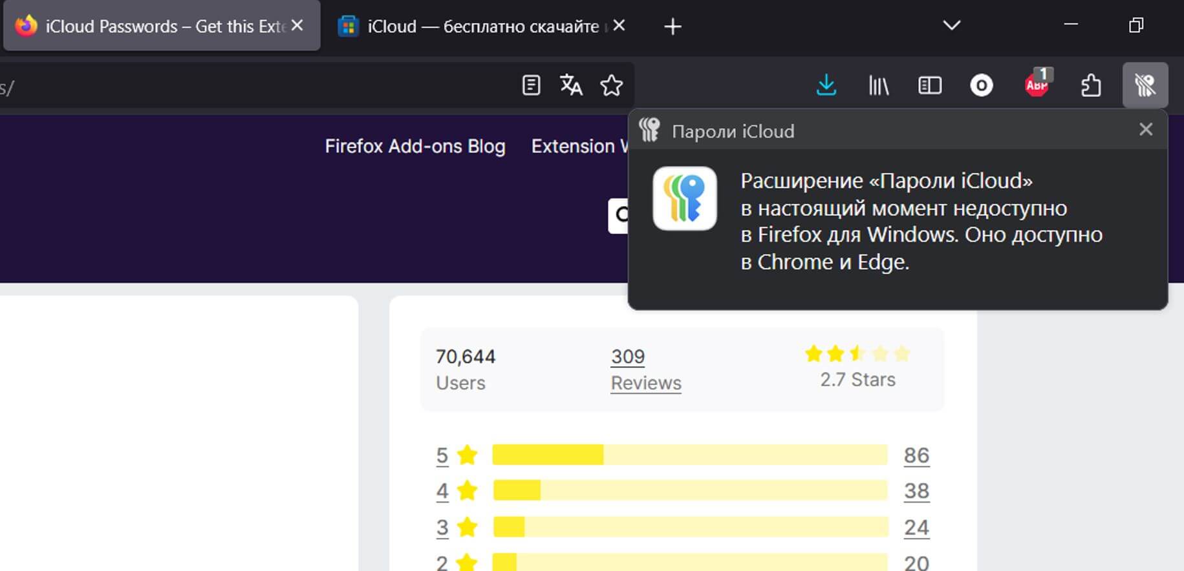Click the round O extension icon

click(x=982, y=85)
